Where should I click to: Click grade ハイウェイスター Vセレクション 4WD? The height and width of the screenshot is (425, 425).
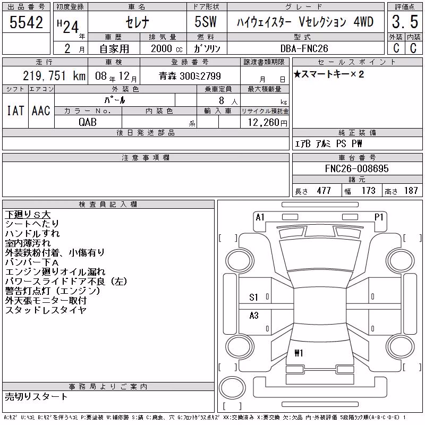pyautogui.click(x=305, y=22)
